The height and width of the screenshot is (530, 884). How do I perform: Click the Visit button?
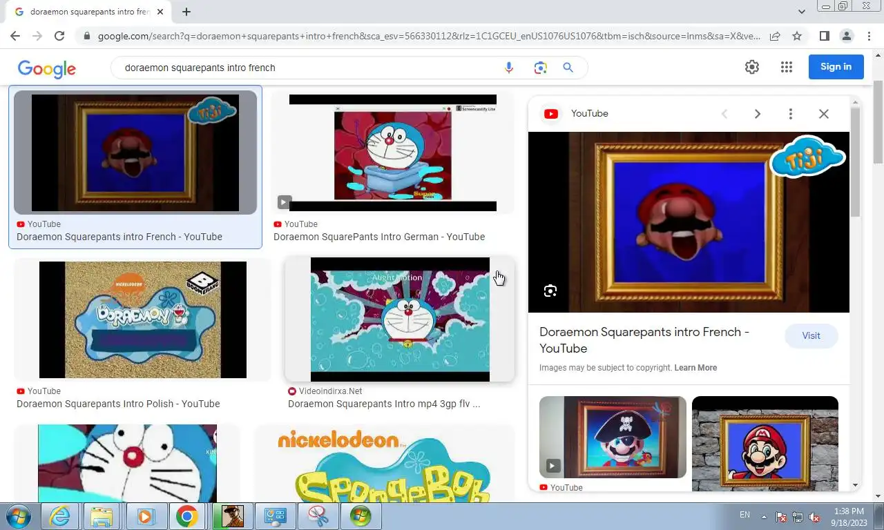[811, 336]
